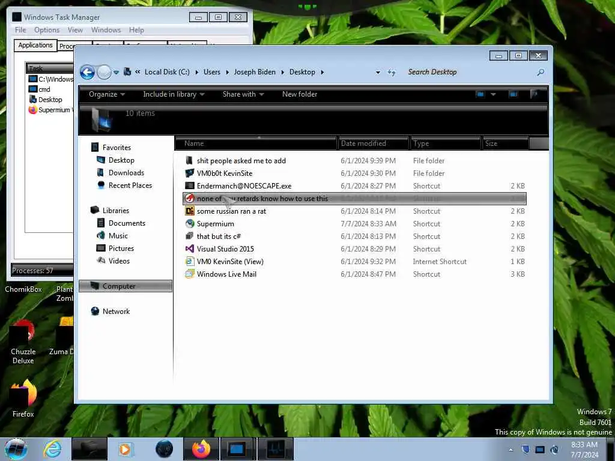Select Libraries in navigation pane
This screenshot has width=615, height=461.
click(x=116, y=211)
